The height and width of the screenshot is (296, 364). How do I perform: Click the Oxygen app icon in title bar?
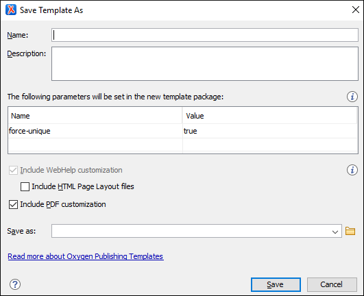pos(11,10)
